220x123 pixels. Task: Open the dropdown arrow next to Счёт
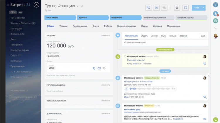(204, 8)
